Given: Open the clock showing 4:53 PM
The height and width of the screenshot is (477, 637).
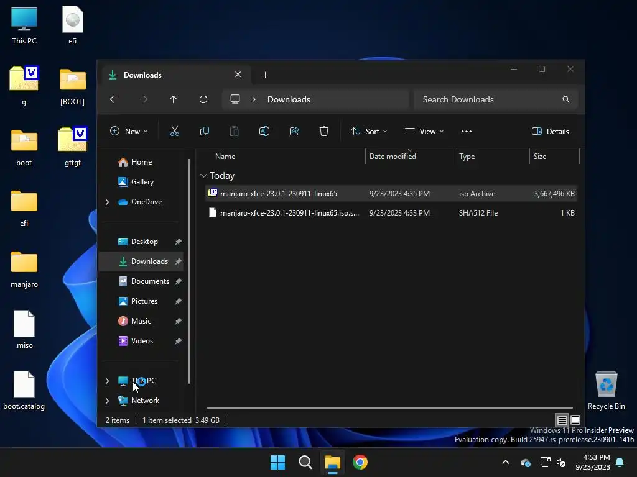Looking at the screenshot, I should point(593,462).
